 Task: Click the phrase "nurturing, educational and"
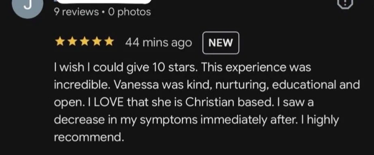coord(288,85)
